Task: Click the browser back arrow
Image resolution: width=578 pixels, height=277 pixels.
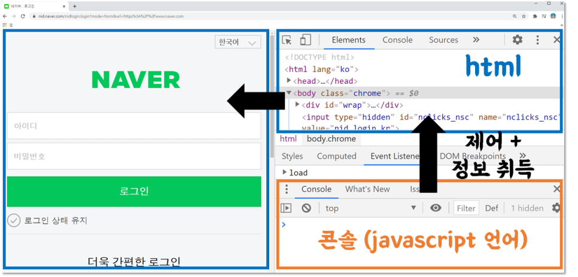Action: click(5, 16)
